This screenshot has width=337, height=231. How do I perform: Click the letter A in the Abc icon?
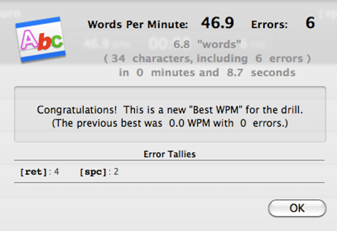pyautogui.click(x=29, y=40)
